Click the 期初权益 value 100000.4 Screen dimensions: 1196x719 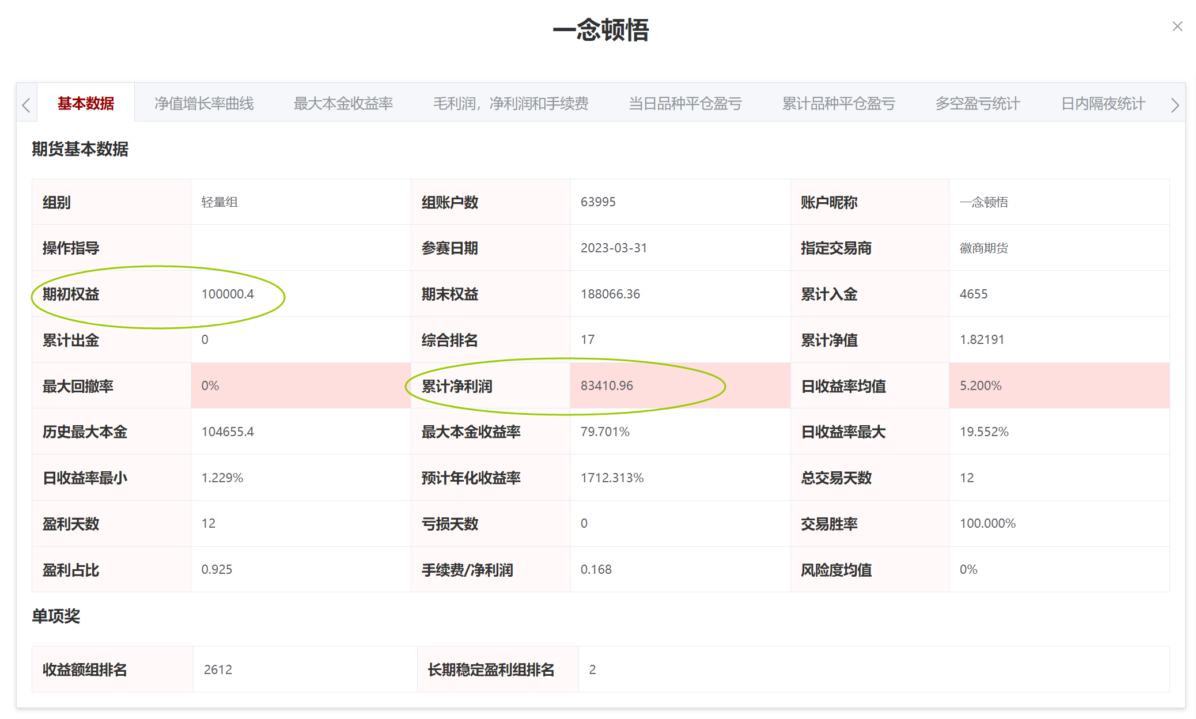coord(228,294)
